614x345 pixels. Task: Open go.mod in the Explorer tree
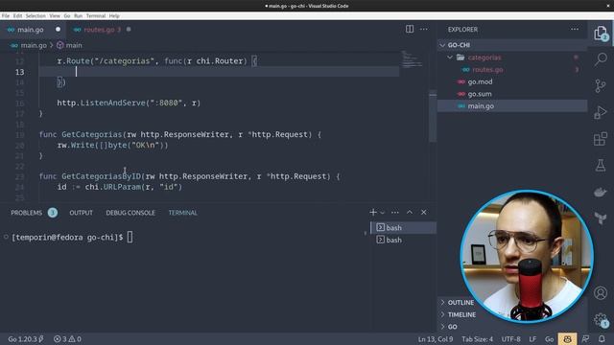click(x=512, y=81)
